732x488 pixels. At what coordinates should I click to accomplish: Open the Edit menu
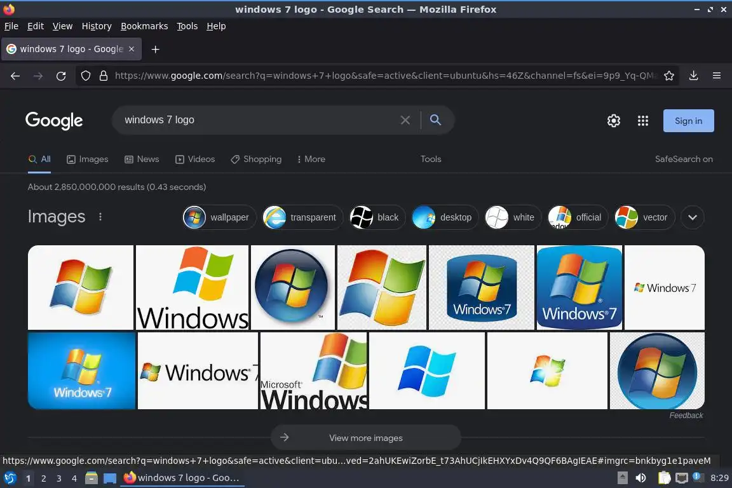pyautogui.click(x=36, y=26)
